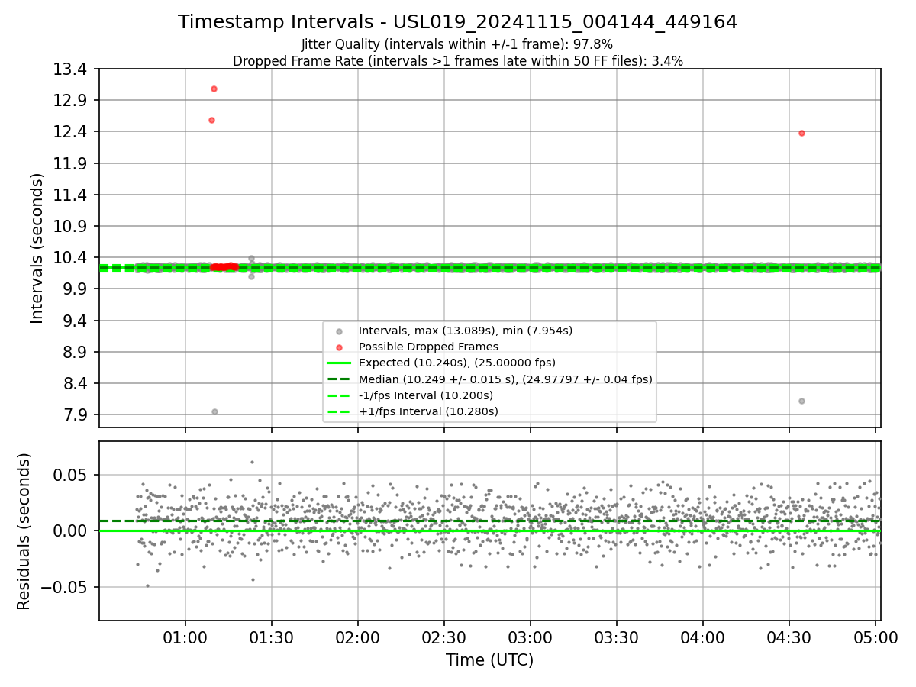Click the highest red dropped-frame point near 13.1 seconds
916x687 pixels.
coord(214,89)
